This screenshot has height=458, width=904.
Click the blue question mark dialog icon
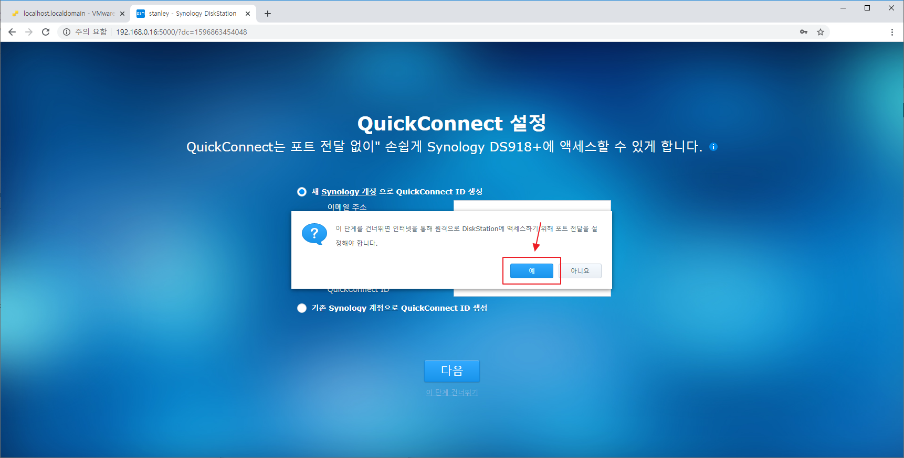(x=314, y=234)
